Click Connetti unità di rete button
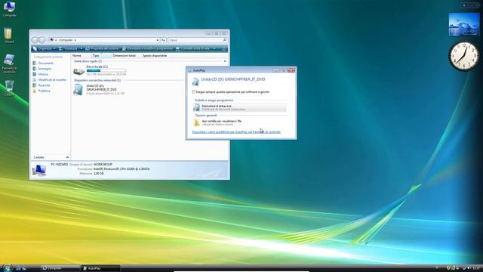 tap(192, 48)
